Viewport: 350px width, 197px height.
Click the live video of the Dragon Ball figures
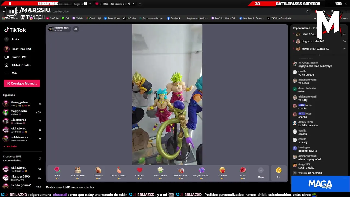click(x=167, y=95)
